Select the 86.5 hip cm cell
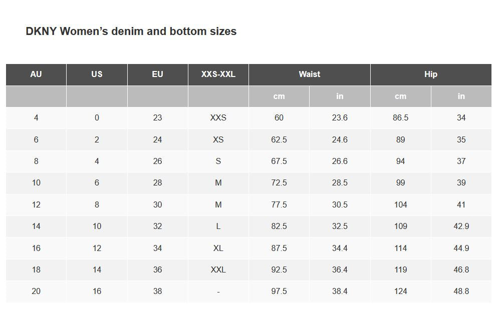This screenshot has width=501, height=320. coord(400,118)
